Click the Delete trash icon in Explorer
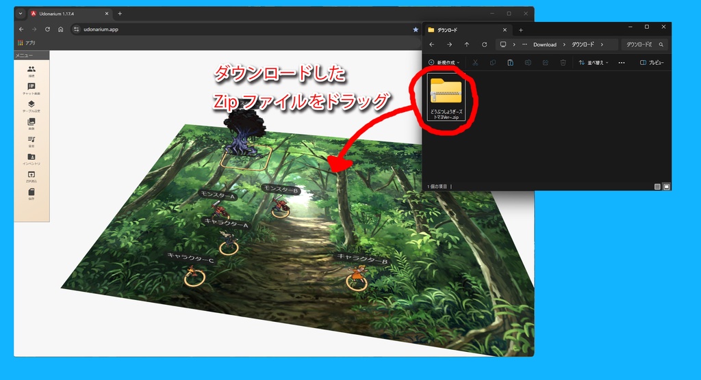The height and width of the screenshot is (380, 701). 563,62
